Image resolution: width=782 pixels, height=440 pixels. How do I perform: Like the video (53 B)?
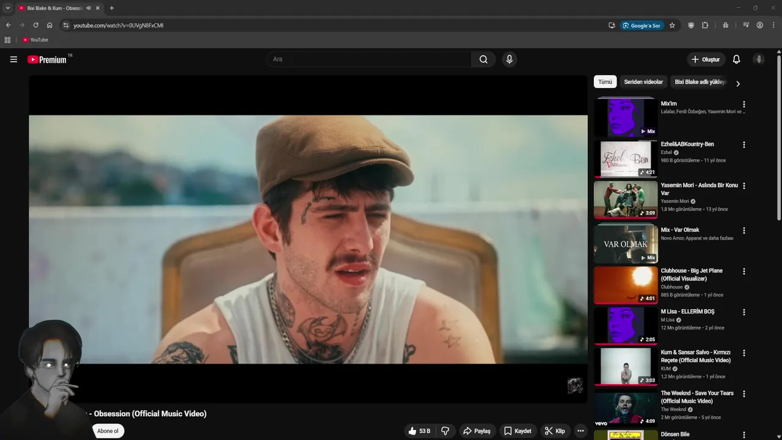(x=419, y=431)
